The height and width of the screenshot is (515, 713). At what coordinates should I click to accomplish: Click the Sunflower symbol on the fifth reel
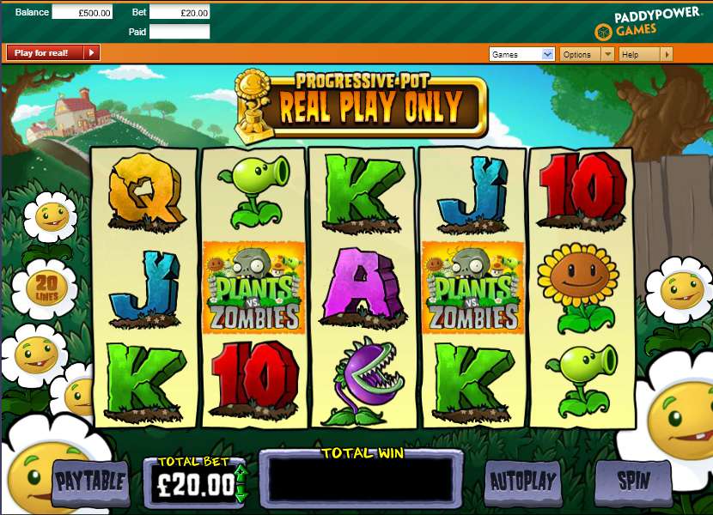tap(578, 288)
